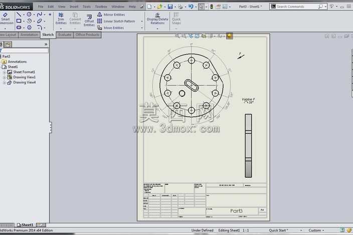Screen dimensions: 353x235
Task: Open the Display/Delete Relations dropdown arrow
Action: [157, 29]
